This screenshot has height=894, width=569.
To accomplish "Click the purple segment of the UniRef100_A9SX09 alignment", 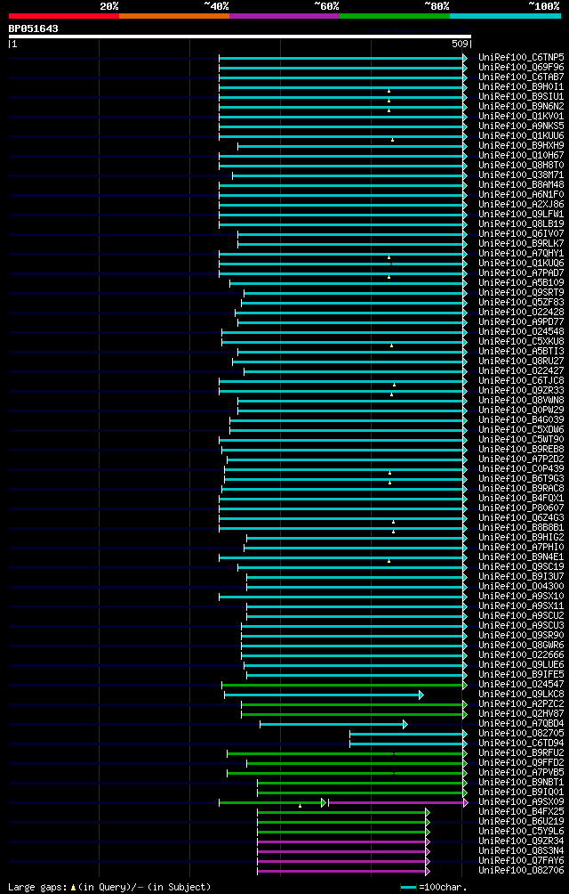I will [397, 803].
